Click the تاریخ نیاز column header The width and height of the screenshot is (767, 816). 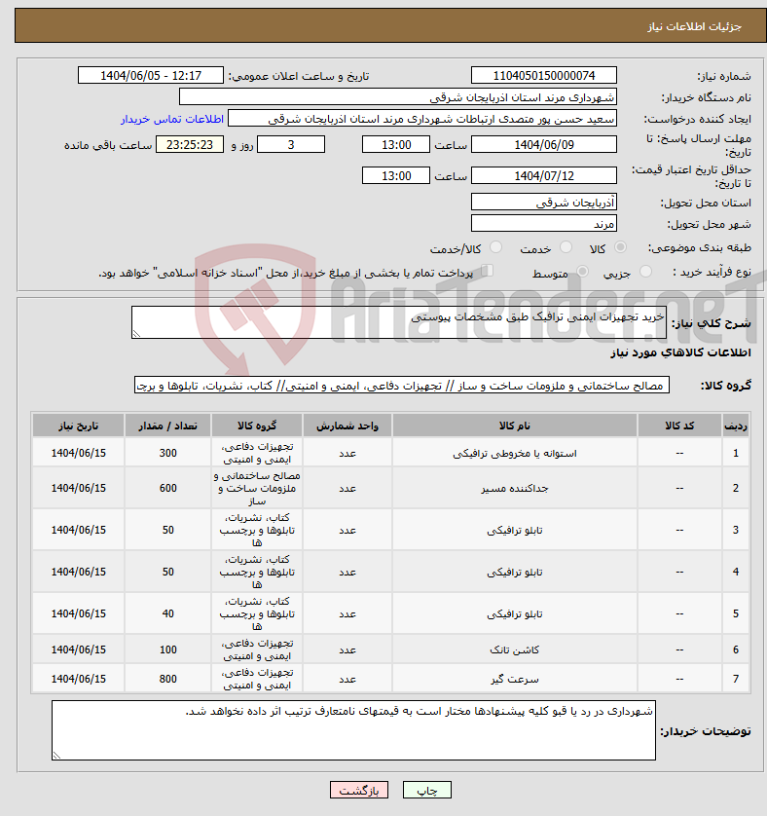78,426
